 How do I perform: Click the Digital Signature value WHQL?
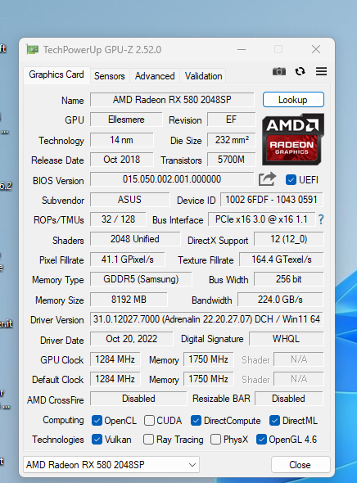tap(286, 339)
